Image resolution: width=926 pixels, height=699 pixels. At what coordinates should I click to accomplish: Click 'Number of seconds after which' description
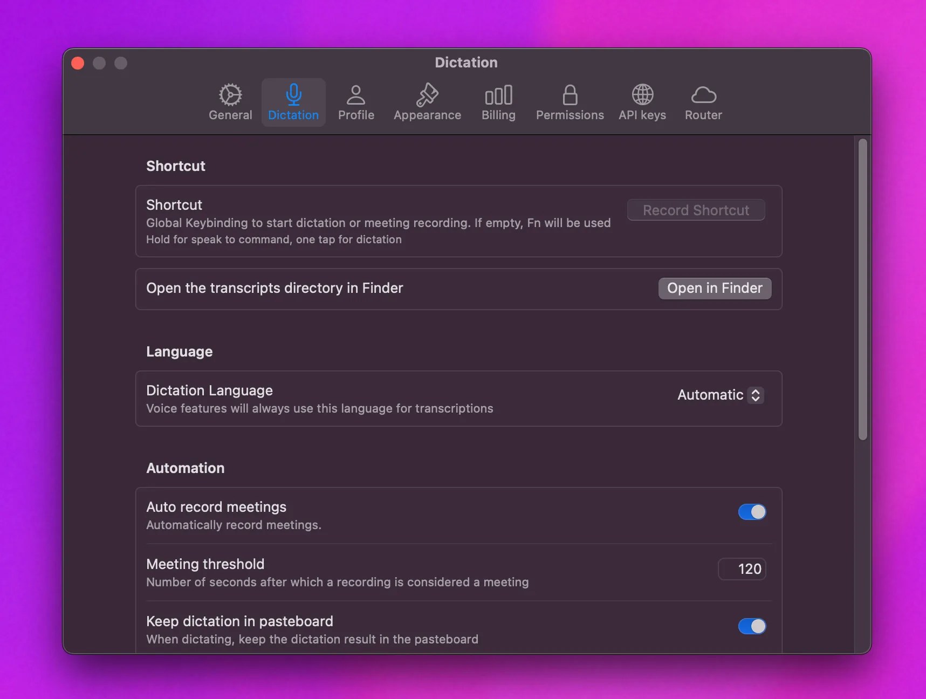pyautogui.click(x=338, y=582)
